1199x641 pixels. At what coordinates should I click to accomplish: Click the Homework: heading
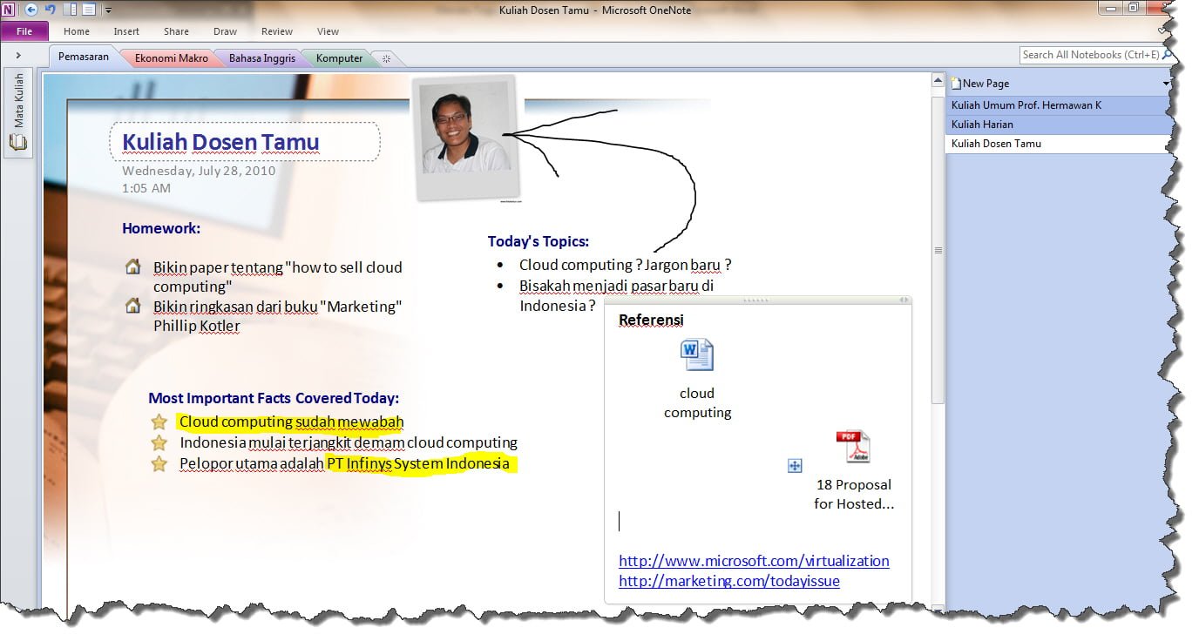click(161, 228)
